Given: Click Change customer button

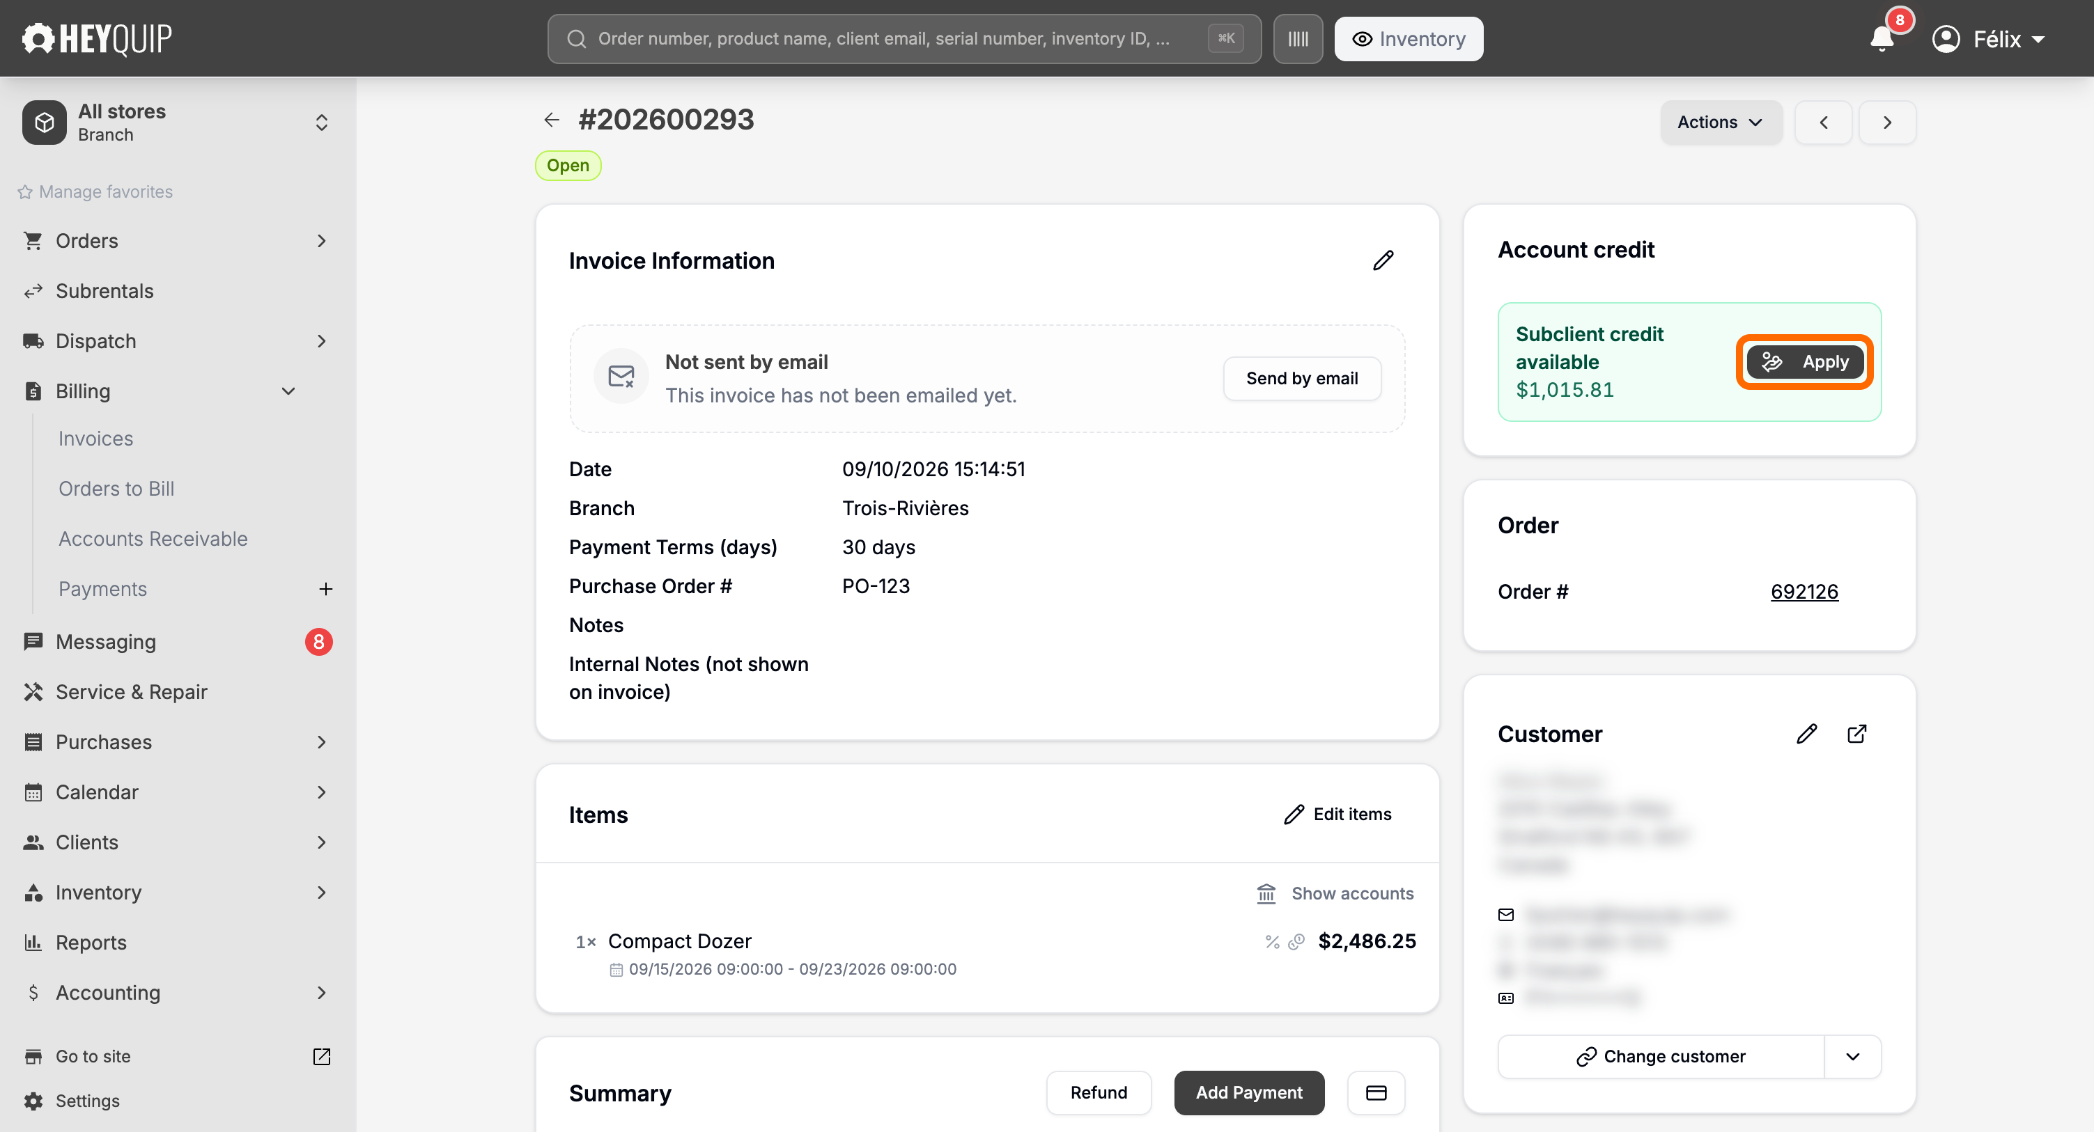Looking at the screenshot, I should click(1661, 1056).
